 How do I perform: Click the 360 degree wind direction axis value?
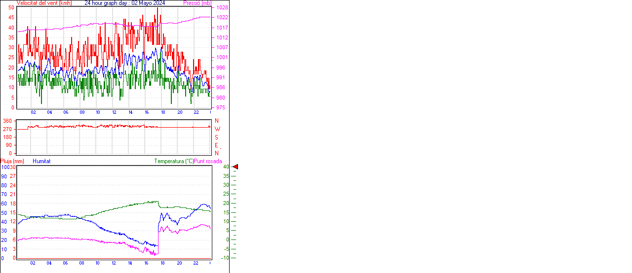pyautogui.click(x=7, y=121)
